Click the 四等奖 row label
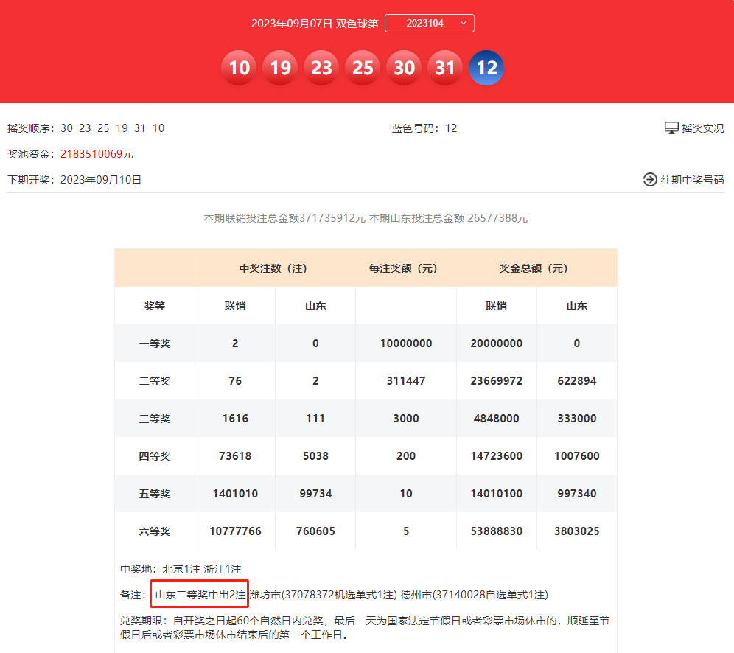The width and height of the screenshot is (734, 653). 155,456
